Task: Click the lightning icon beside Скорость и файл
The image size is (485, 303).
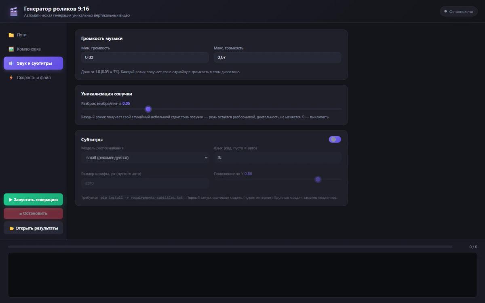Action: [11, 78]
